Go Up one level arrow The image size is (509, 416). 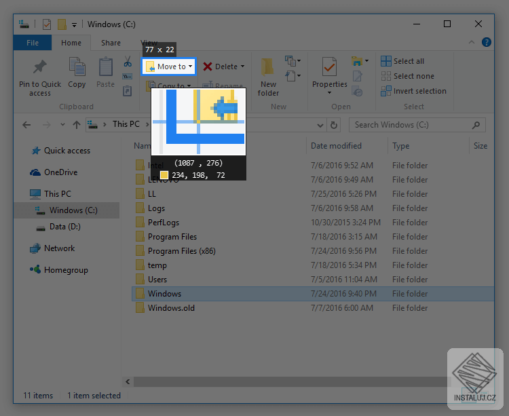click(x=77, y=125)
